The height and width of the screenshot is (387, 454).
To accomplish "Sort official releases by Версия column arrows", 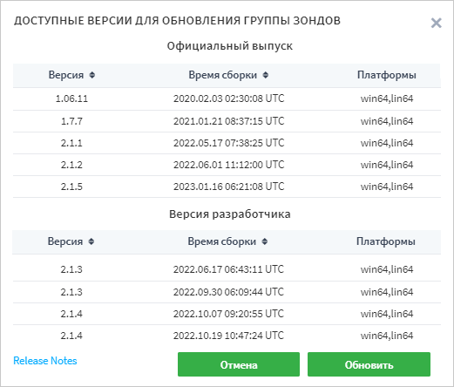I will (92, 75).
